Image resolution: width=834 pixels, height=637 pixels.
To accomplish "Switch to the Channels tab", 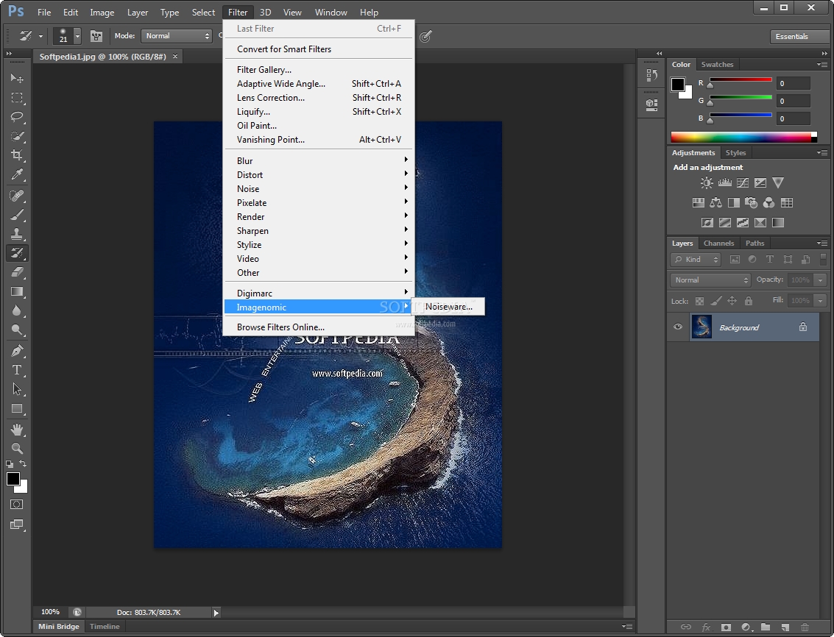I will click(x=718, y=243).
